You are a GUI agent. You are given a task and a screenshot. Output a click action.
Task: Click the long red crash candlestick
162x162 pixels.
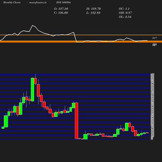pyautogui.click(x=76, y=121)
